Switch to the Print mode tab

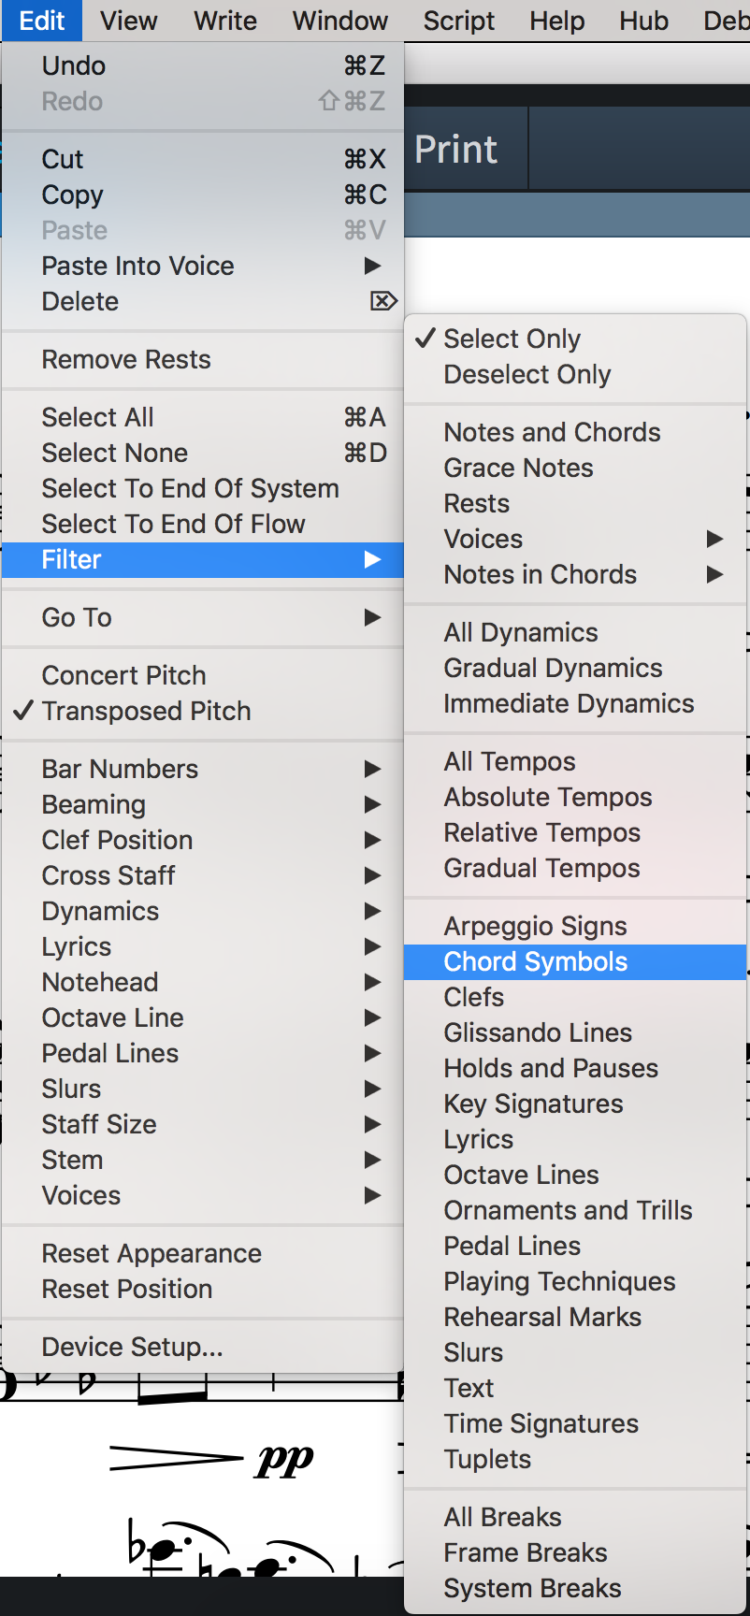(456, 150)
